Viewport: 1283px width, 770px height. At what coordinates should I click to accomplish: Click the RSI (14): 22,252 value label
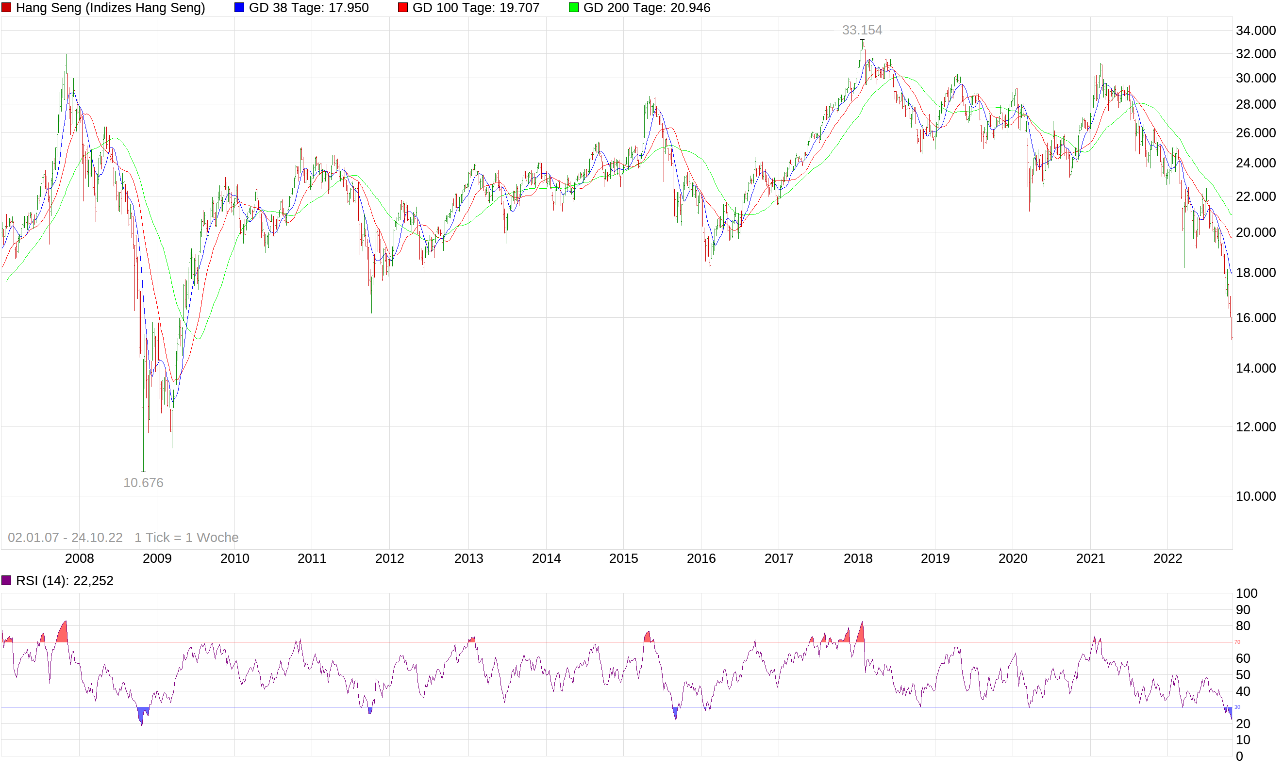[65, 580]
